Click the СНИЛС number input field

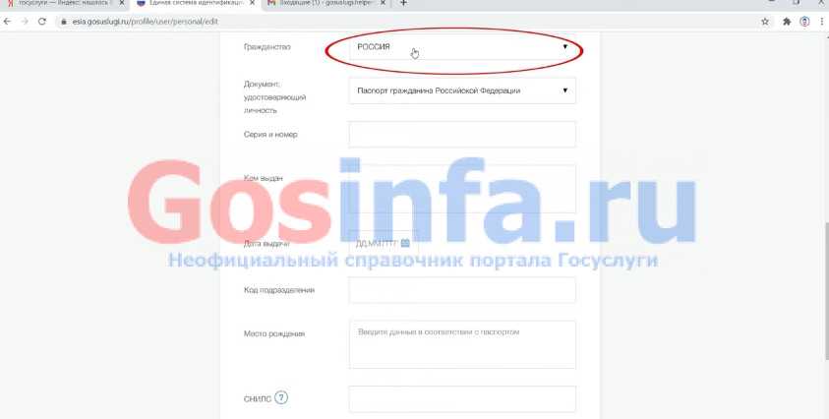point(462,398)
